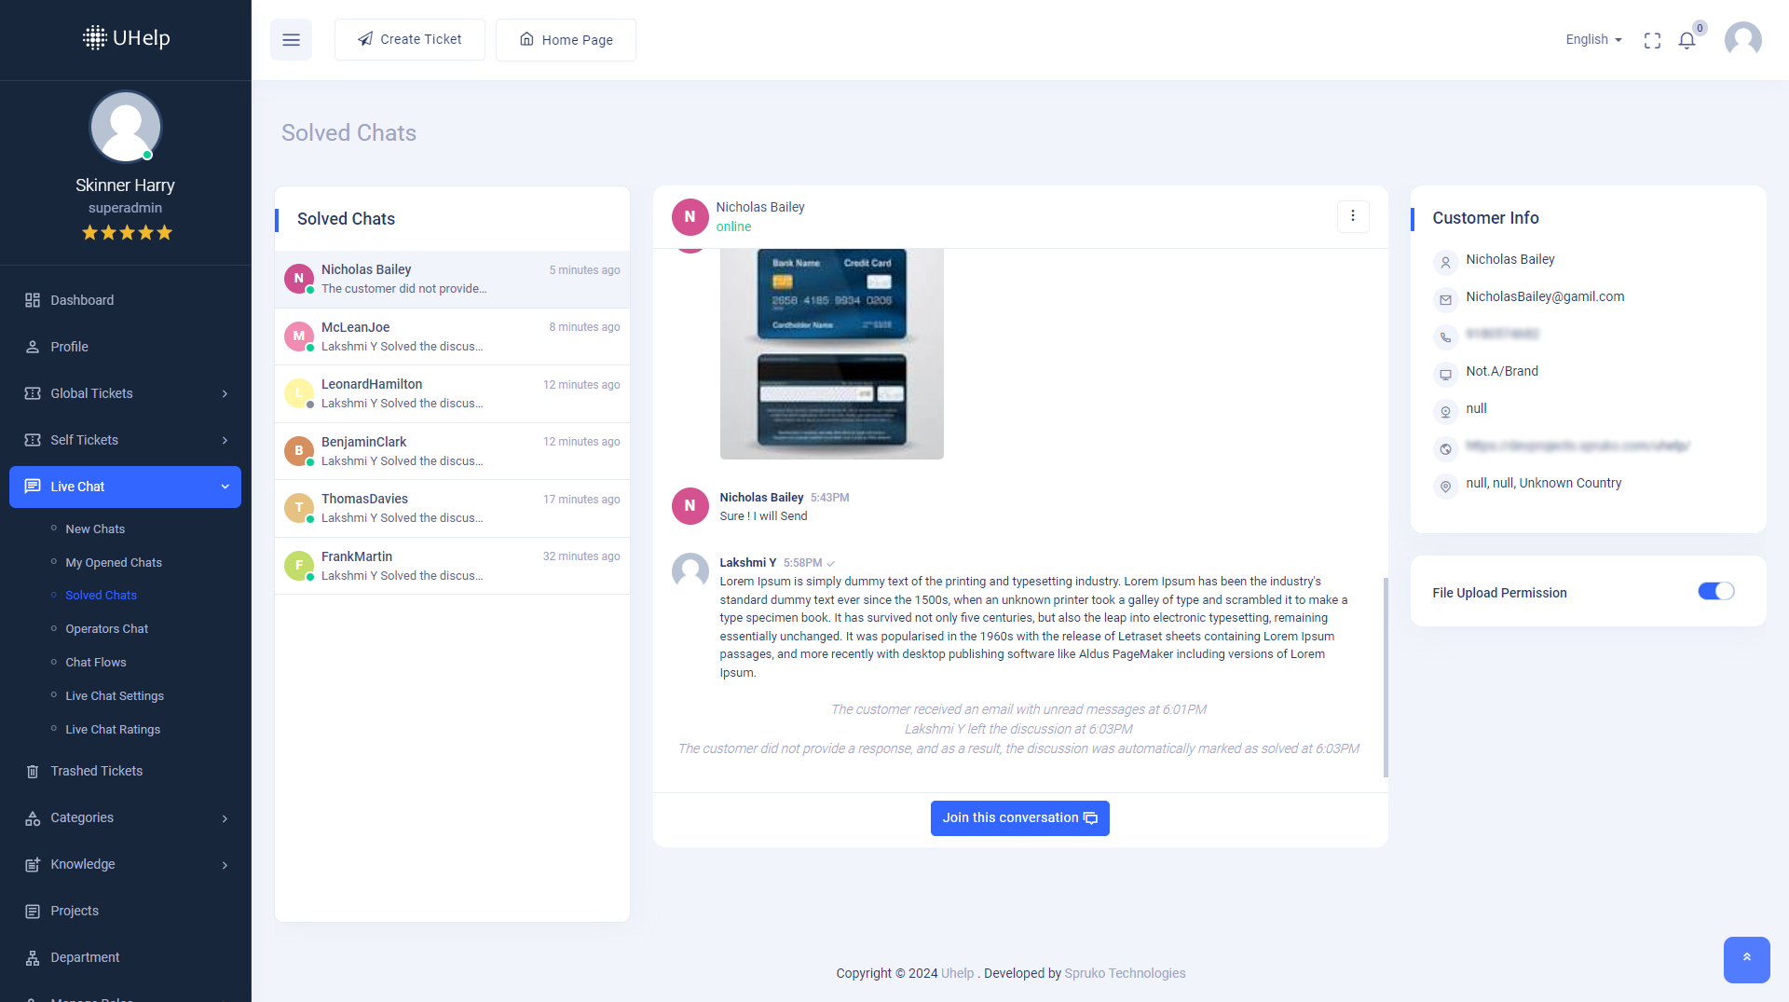The height and width of the screenshot is (1002, 1789).
Task: Click the Trashed Tickets trash icon
Action: 33,772
